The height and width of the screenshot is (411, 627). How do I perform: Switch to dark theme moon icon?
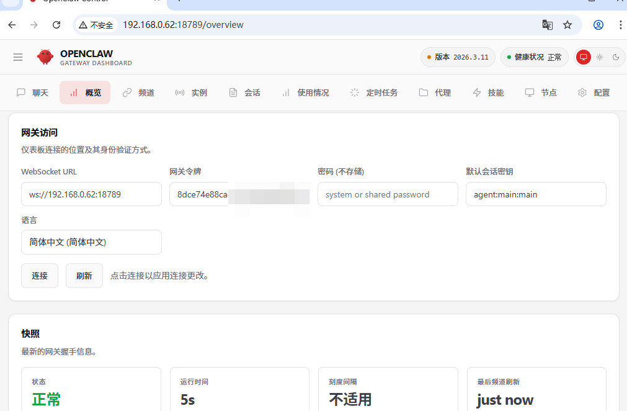(x=616, y=57)
